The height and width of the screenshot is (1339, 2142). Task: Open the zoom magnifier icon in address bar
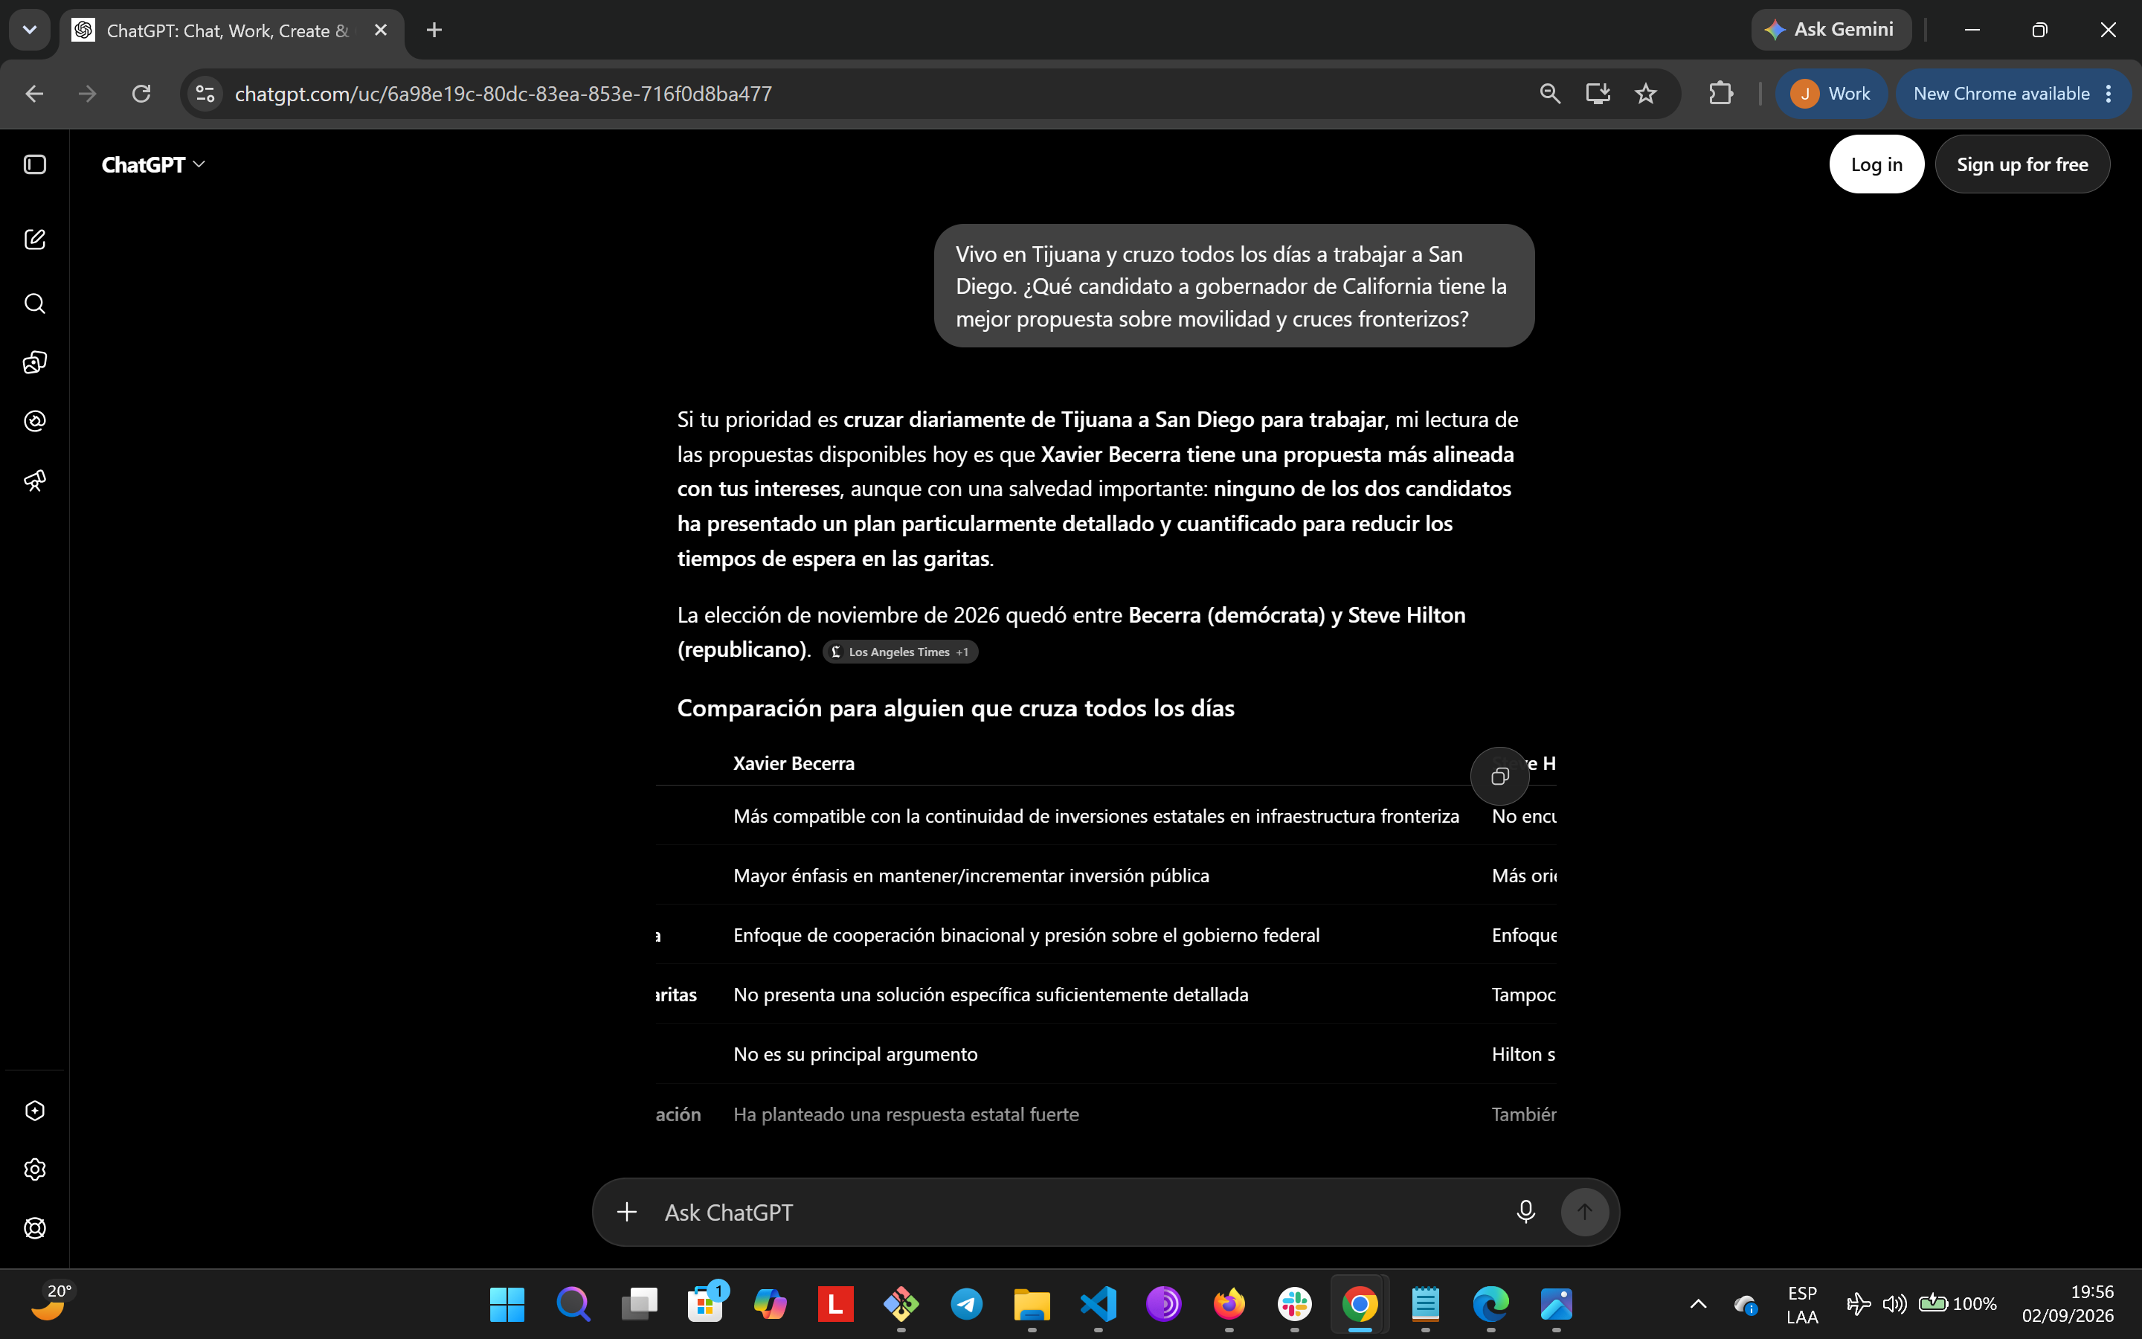pos(1549,94)
